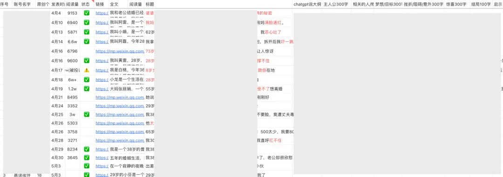Click the green check status for 4月25
The height and width of the screenshot is (177, 503).
(x=87, y=114)
